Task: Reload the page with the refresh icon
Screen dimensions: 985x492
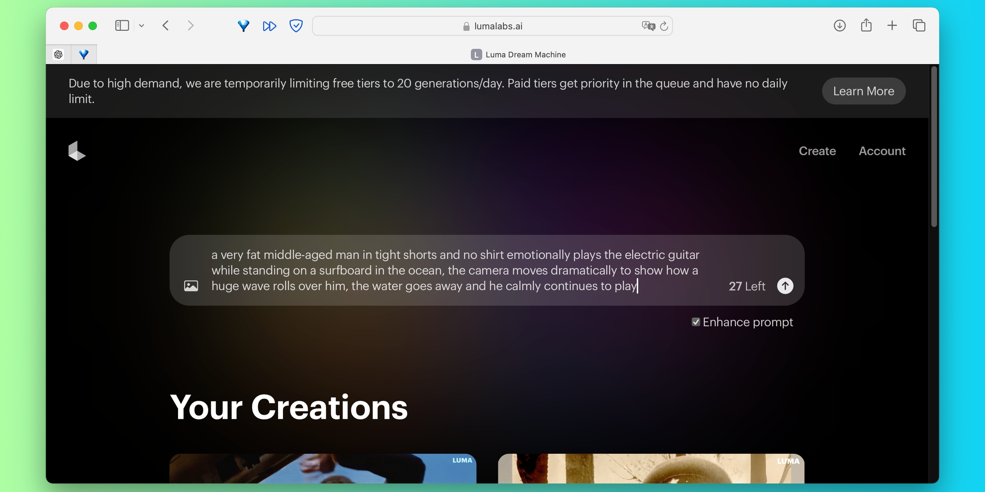Action: tap(664, 26)
